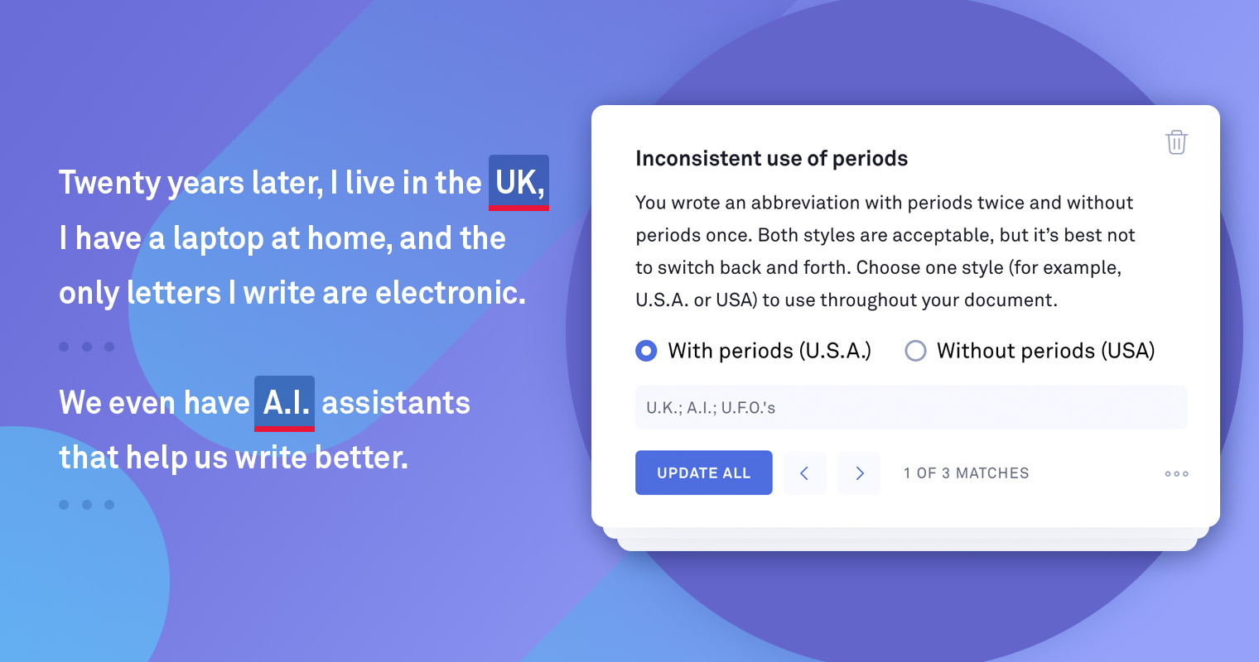This screenshot has height=662, width=1259.
Task: Click the ellipsis dots below write better
Action: pyautogui.click(x=86, y=504)
